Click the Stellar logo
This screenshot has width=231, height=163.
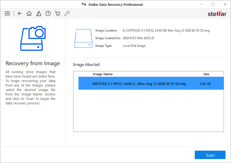point(217,14)
